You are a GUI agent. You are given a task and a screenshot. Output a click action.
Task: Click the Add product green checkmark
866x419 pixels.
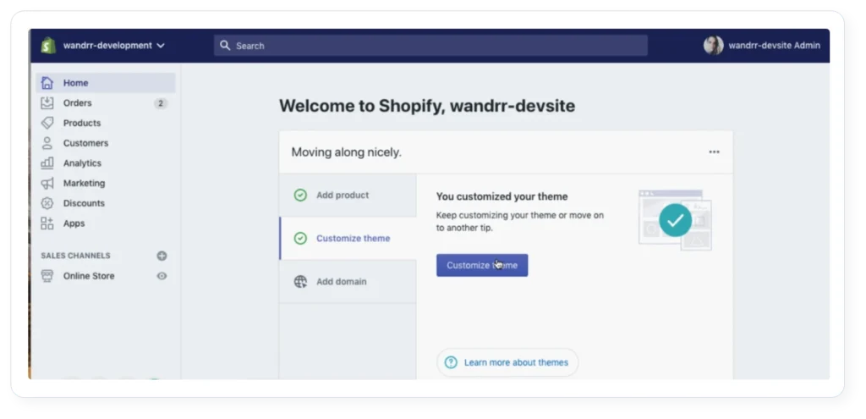point(300,196)
